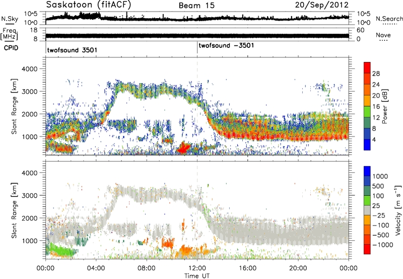
Task: Click the green velocity patch near 01:00 in velocity plot
Action: coord(60,250)
